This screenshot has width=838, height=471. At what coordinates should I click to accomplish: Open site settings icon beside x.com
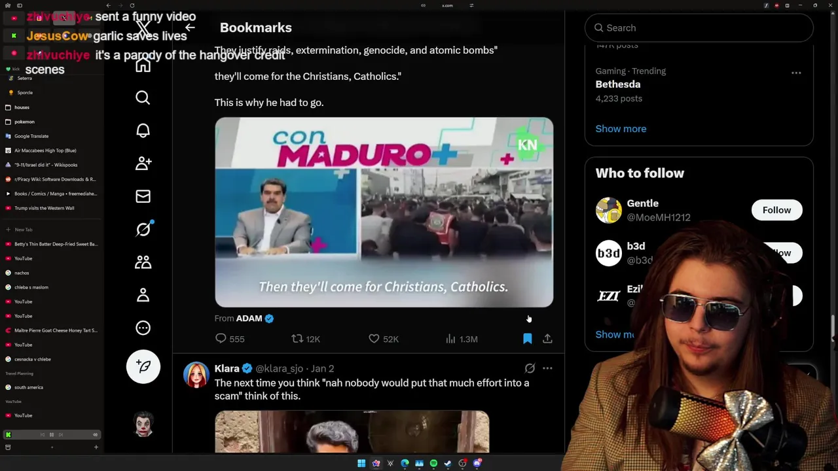tap(471, 5)
